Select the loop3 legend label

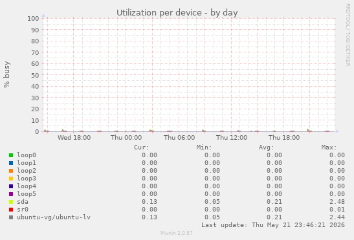[27, 179]
